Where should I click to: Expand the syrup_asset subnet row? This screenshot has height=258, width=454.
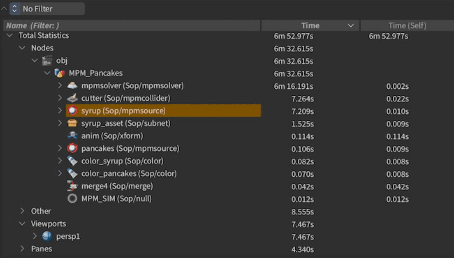(60, 123)
